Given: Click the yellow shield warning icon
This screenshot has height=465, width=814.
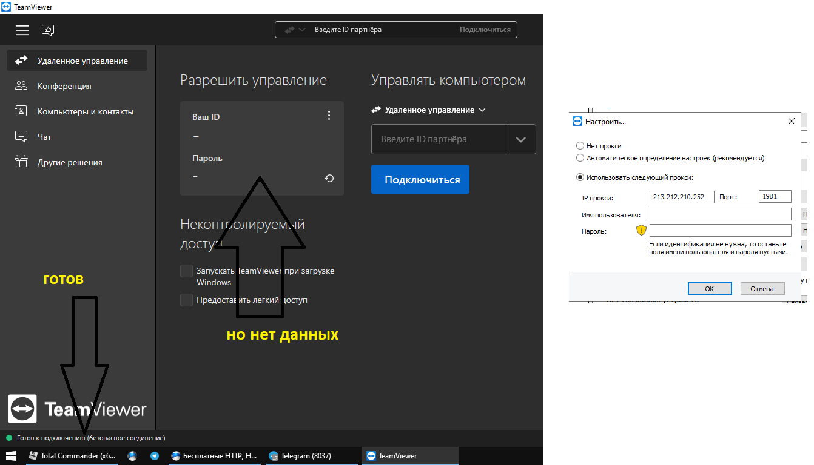Looking at the screenshot, I should [641, 230].
